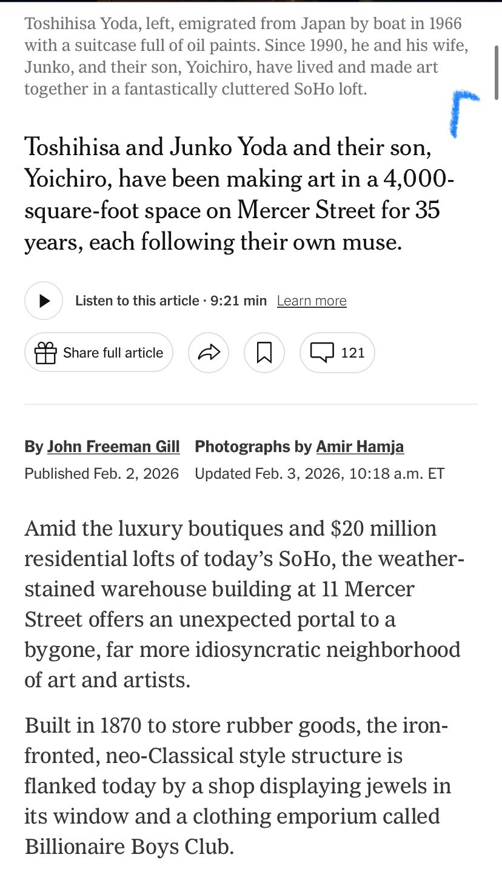
Task: Click the horizontal divider below the share buttons
Action: [x=251, y=404]
